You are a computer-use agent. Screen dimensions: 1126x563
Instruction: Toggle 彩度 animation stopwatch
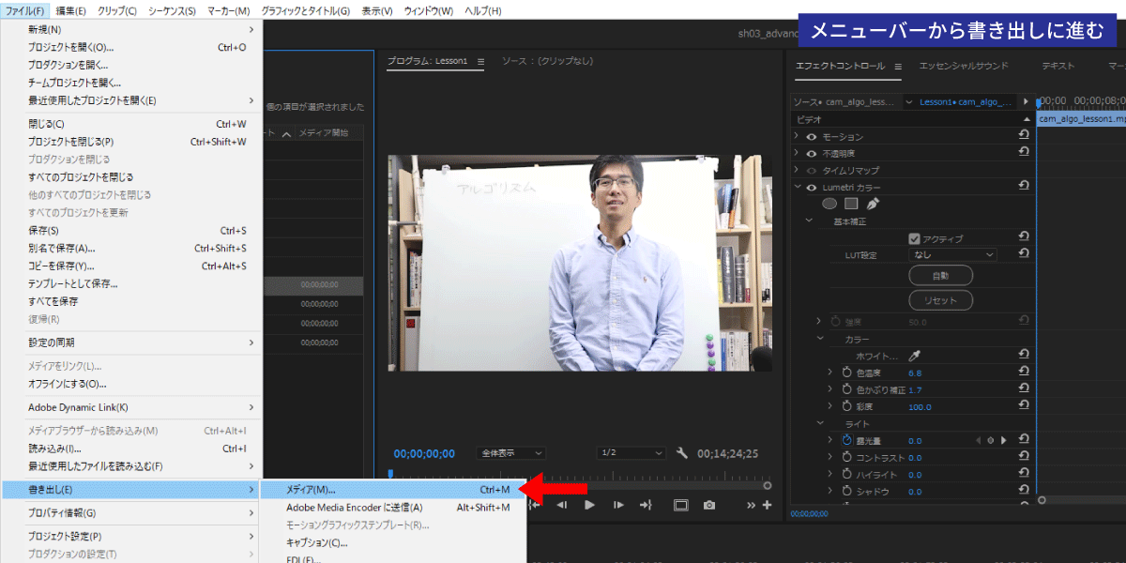[846, 406]
